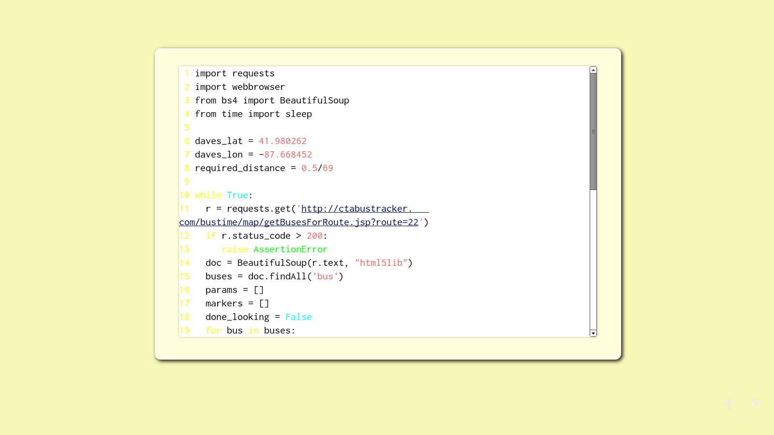
Task: Click the "html5lib" string literal
Action: [381, 263]
